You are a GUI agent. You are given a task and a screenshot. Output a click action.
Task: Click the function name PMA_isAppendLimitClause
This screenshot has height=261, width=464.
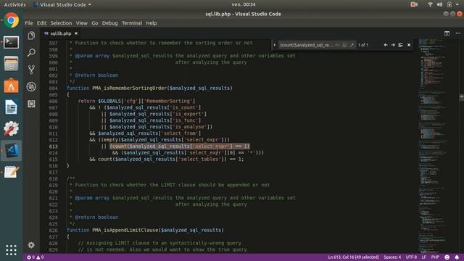[x=125, y=231]
